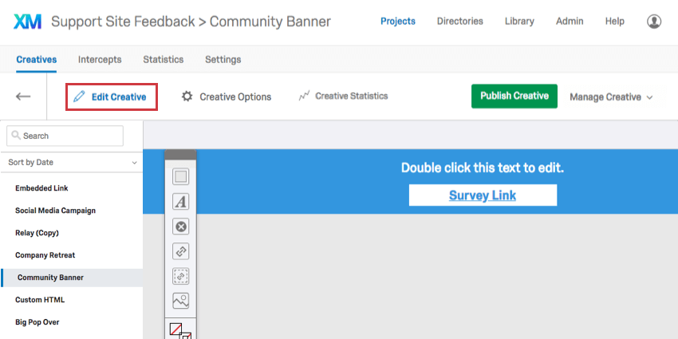The width and height of the screenshot is (678, 339).
Task: Click the Support Site Feedback breadcrumb title
Action: (123, 22)
